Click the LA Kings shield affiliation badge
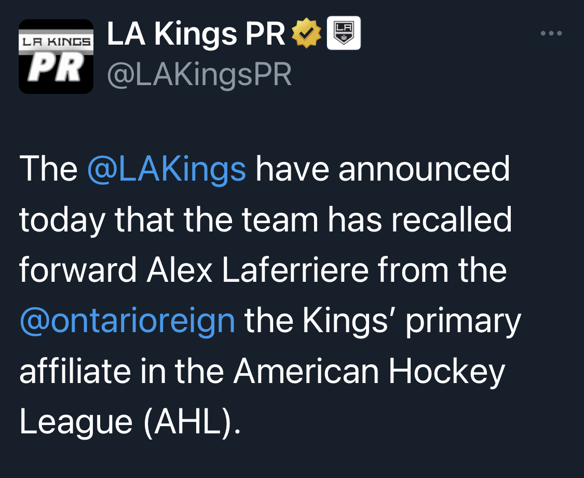Viewport: 584px width, 478px height. click(344, 33)
